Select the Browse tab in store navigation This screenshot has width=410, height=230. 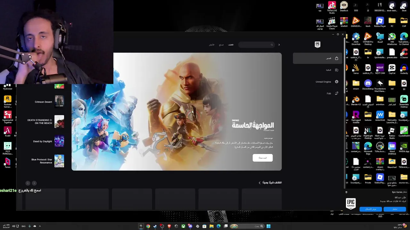(221, 45)
